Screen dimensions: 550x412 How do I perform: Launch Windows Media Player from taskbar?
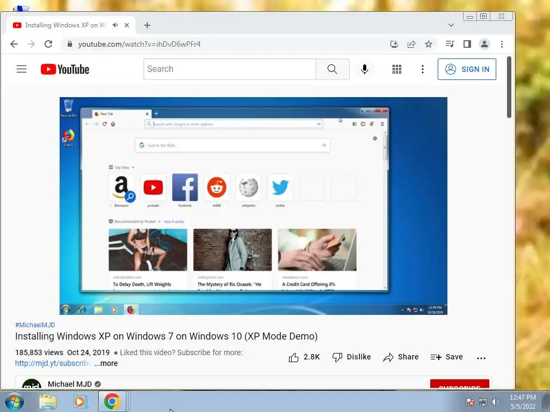click(79, 402)
